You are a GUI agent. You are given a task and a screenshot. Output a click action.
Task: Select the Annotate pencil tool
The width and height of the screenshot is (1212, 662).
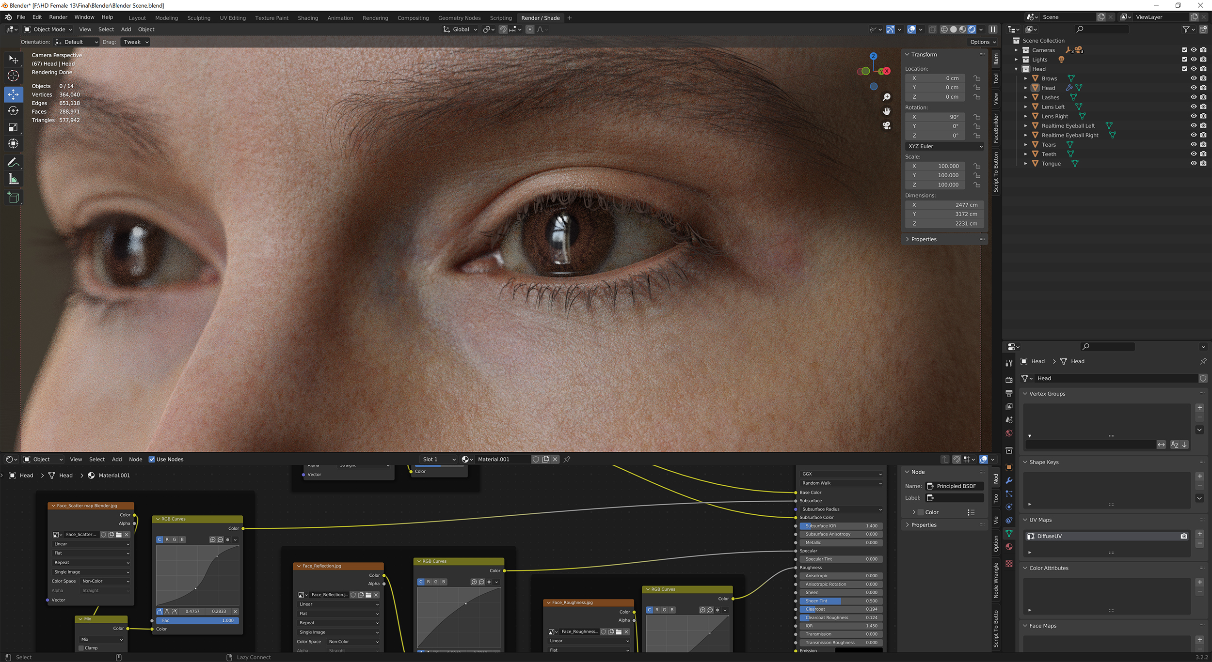pyautogui.click(x=14, y=163)
